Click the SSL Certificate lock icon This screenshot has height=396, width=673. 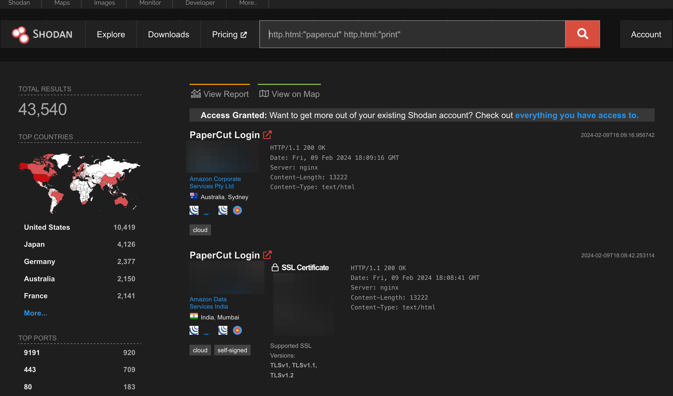(x=275, y=267)
